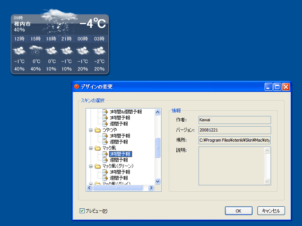The image size is (302, 226).
Task: Click the red app icon in dialog title bar
Action: click(x=77, y=87)
